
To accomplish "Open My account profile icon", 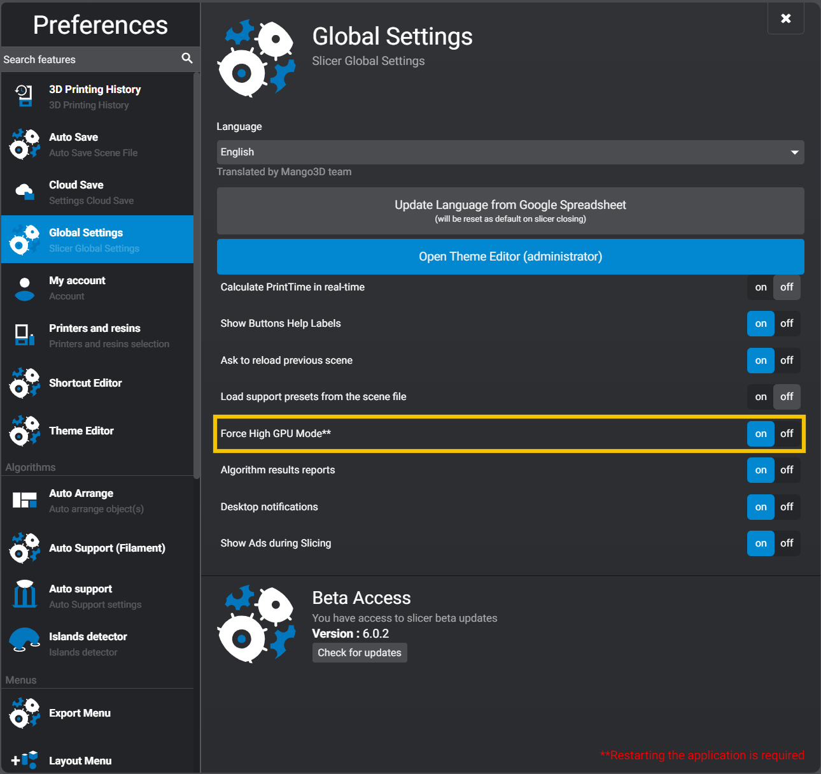I will click(24, 288).
